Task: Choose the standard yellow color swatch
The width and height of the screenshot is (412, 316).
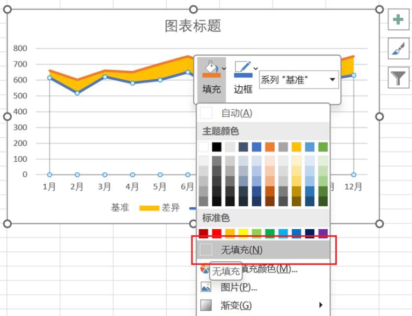Action: tap(244, 234)
